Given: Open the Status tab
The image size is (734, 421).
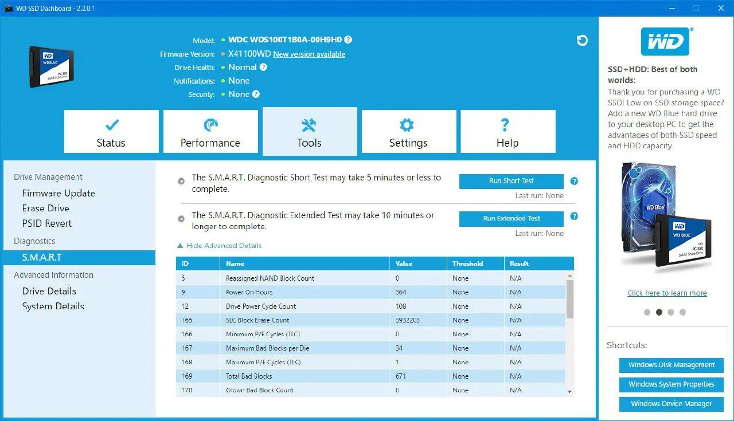Looking at the screenshot, I should point(111,132).
